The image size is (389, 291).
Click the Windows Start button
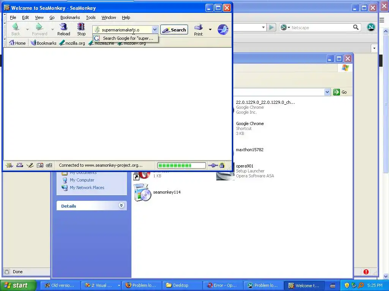18,285
